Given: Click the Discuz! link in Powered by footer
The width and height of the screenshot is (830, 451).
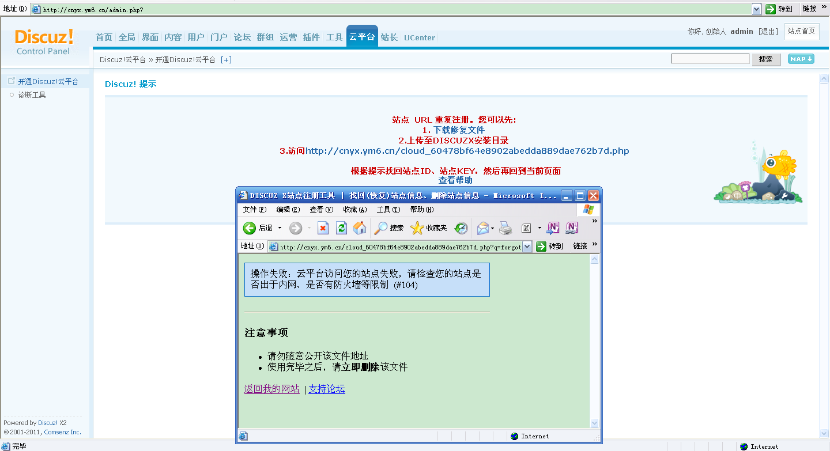Looking at the screenshot, I should 48,423.
